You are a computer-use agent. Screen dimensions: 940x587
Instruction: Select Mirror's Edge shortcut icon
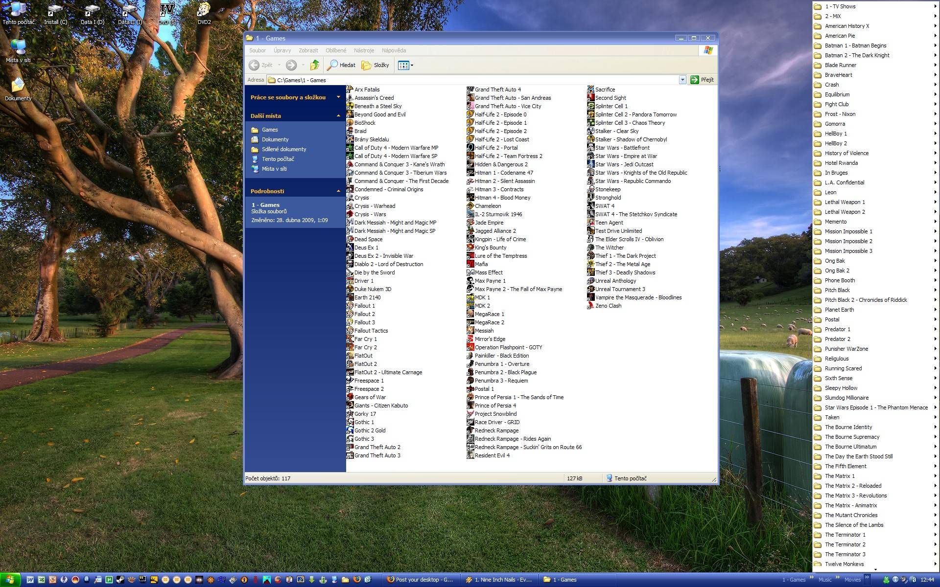(470, 339)
